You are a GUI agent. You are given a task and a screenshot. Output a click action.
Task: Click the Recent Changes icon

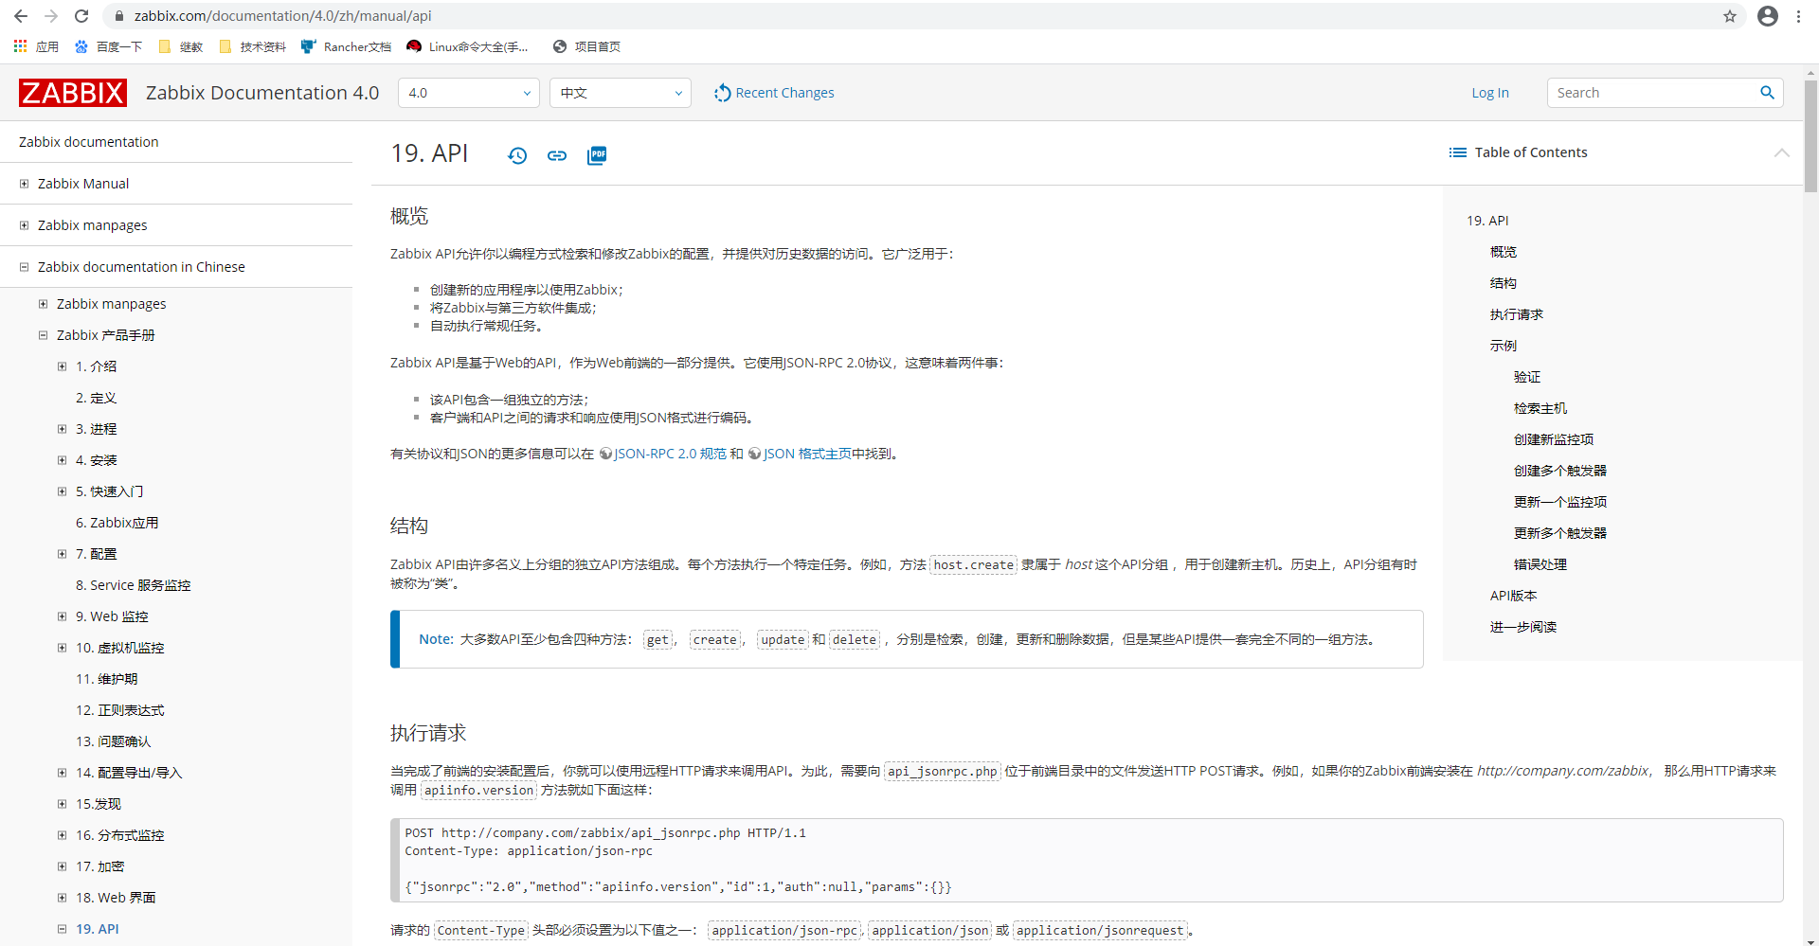click(x=722, y=92)
